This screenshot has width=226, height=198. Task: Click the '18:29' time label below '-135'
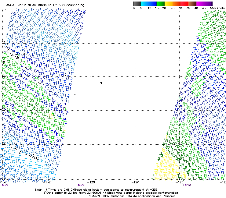pos(4,185)
